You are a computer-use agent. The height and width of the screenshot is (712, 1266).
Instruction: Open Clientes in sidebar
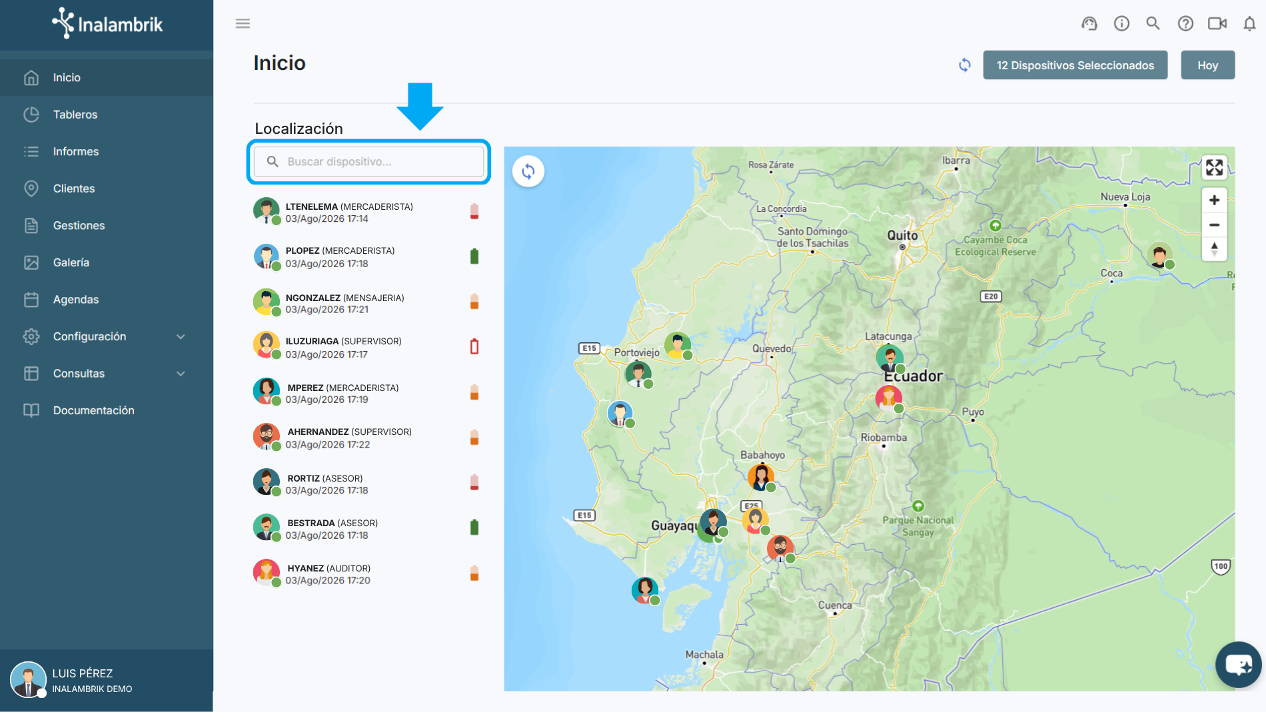point(107,188)
